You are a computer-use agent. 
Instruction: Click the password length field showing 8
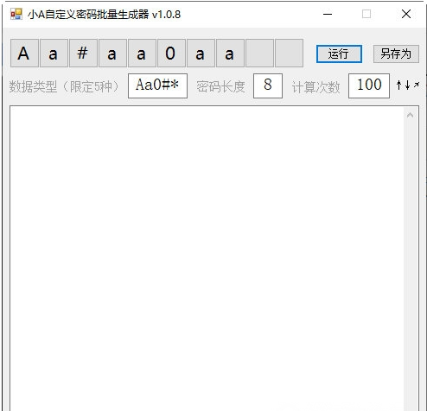[268, 85]
